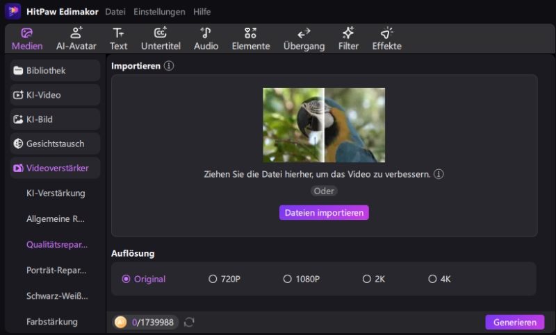Screen dimensions: 556x335
Task: Open the Einstellungen menu
Action: click(x=159, y=12)
